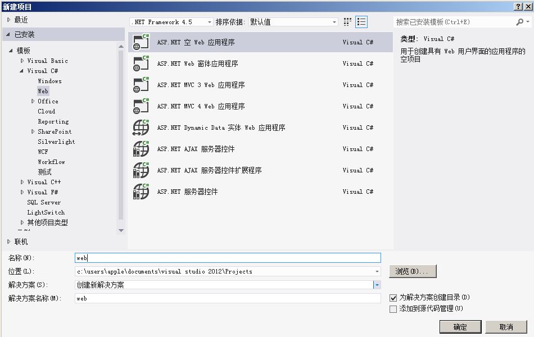534x337 pixels.
Task: Select the Workflow tree item
Action: pyautogui.click(x=51, y=162)
